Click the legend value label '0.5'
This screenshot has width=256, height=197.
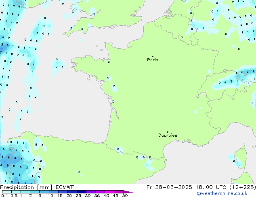point(14,195)
